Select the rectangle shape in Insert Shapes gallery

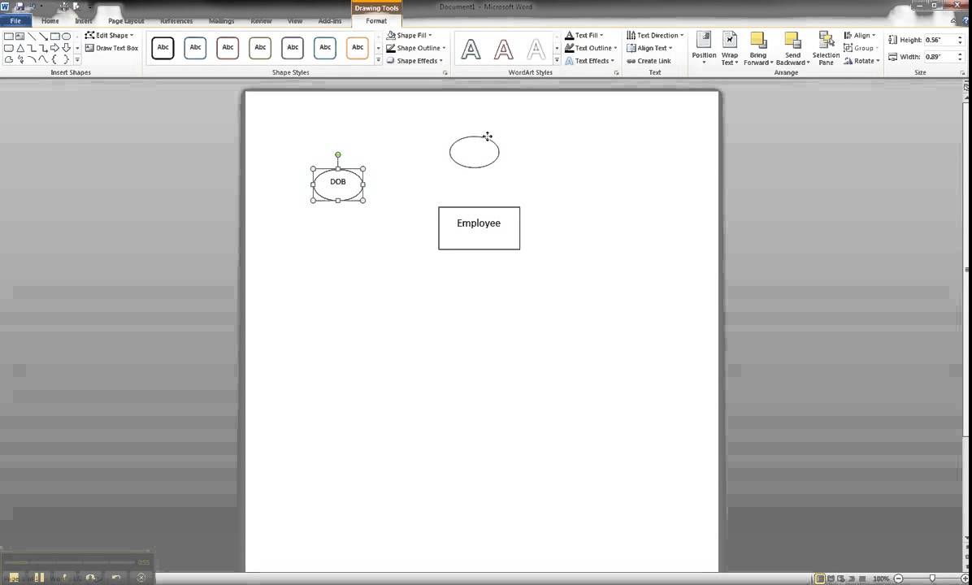pos(55,36)
